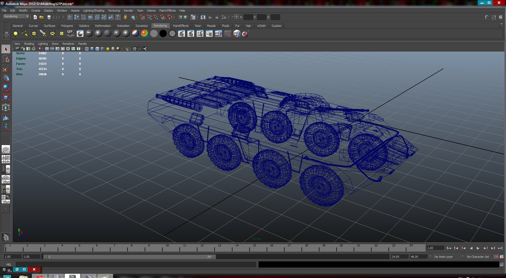The width and height of the screenshot is (506, 278).
Task: Switch to four view layout
Action: point(6,159)
